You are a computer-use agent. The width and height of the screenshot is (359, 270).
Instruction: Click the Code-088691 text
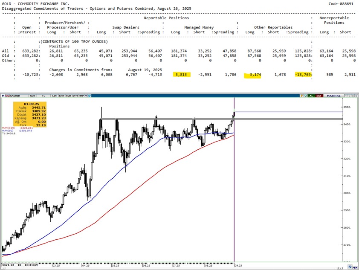341,4
